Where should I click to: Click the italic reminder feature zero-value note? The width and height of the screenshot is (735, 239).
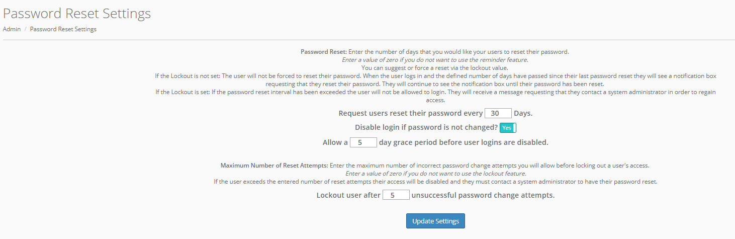[x=435, y=60]
